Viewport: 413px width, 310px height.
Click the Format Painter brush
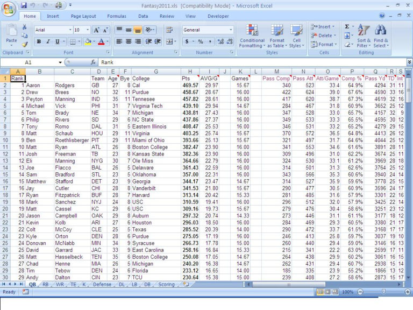click(25, 45)
